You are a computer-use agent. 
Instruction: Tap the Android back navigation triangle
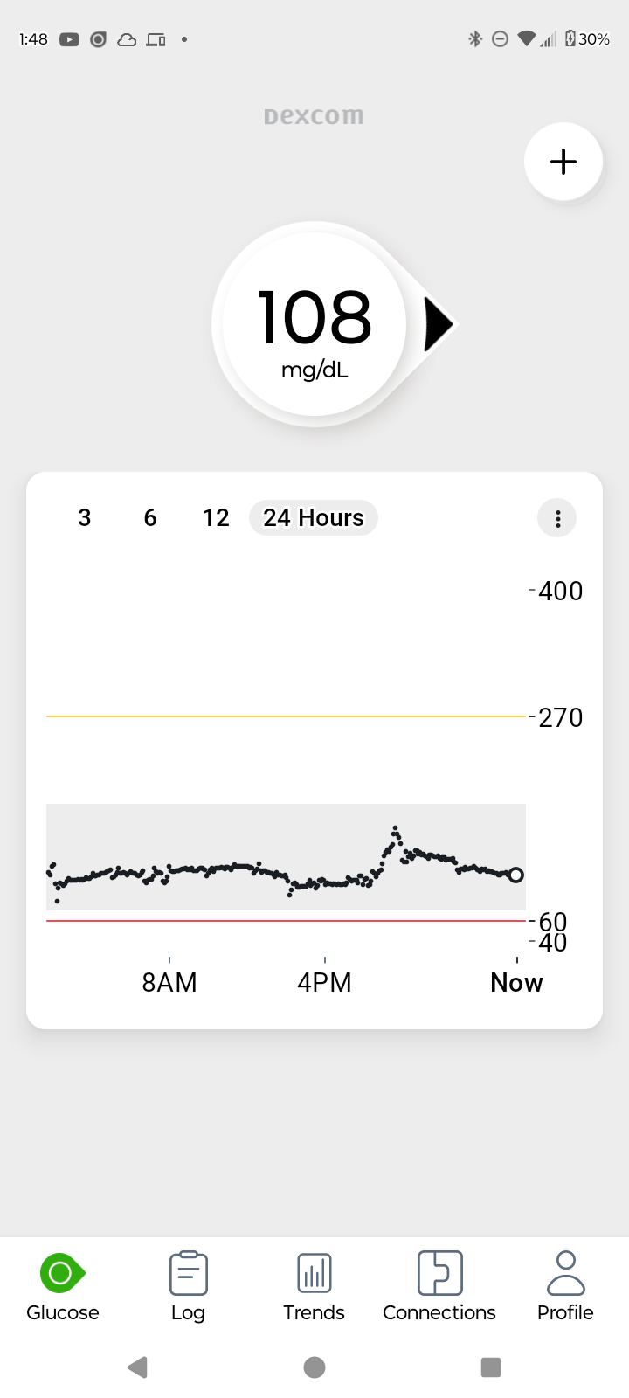point(137,1367)
